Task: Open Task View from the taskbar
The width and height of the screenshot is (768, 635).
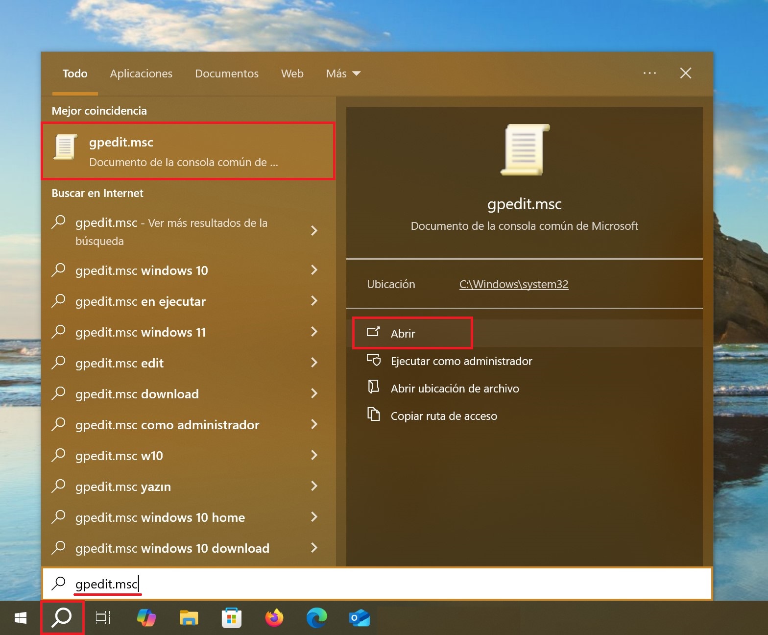Action: point(103,618)
